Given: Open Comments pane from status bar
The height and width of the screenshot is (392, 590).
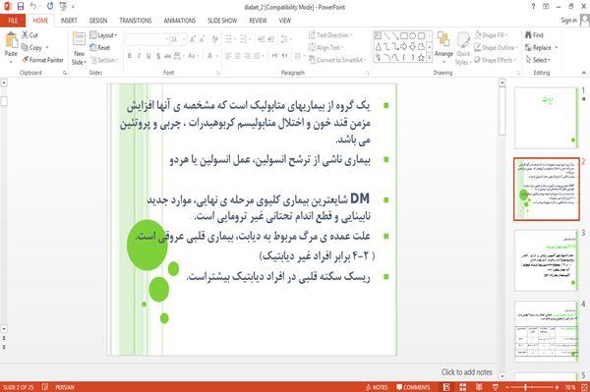Looking at the screenshot, I should point(413,387).
